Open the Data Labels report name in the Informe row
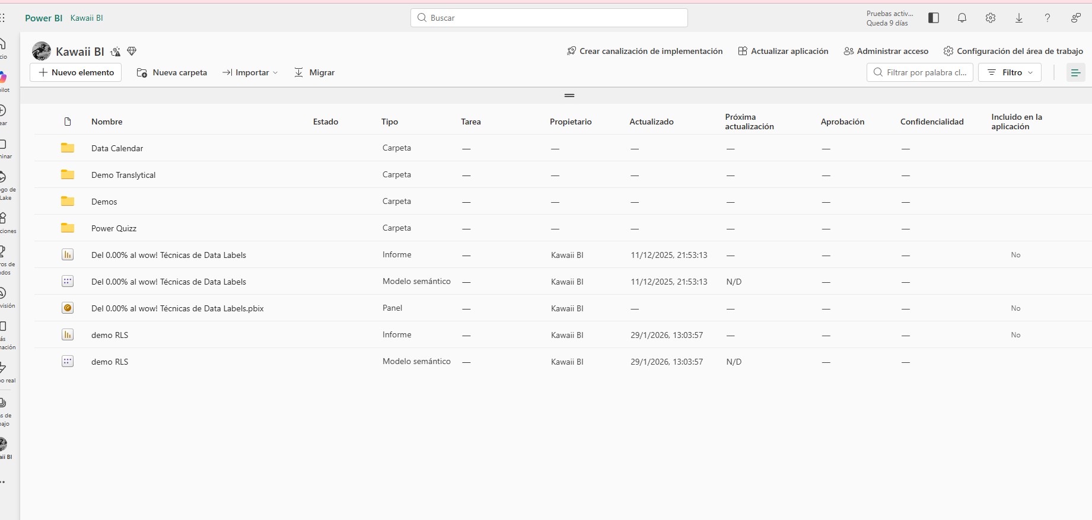This screenshot has height=520, width=1092. 168,255
